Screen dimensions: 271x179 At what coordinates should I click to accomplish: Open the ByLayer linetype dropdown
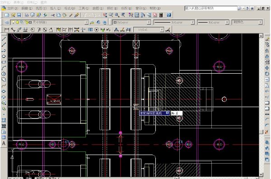point(192,22)
